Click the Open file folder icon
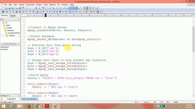Screen dimensions: 195x109 6,8
